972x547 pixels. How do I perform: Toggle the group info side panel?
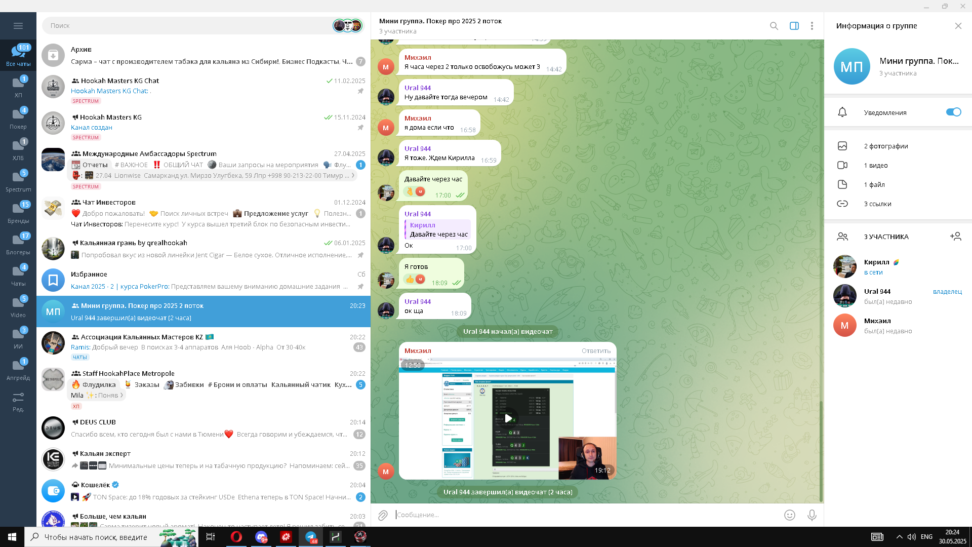pyautogui.click(x=794, y=26)
